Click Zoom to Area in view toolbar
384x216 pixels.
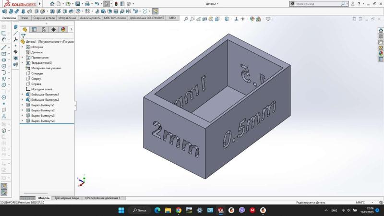click(192, 19)
